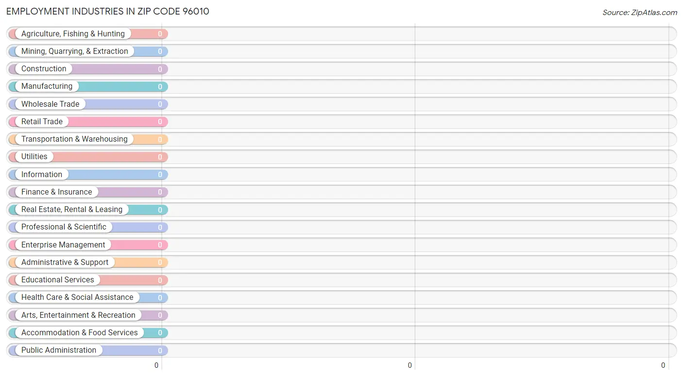Click the Arts, Entertainment & Recreation label
The image size is (683, 377).
(78, 315)
